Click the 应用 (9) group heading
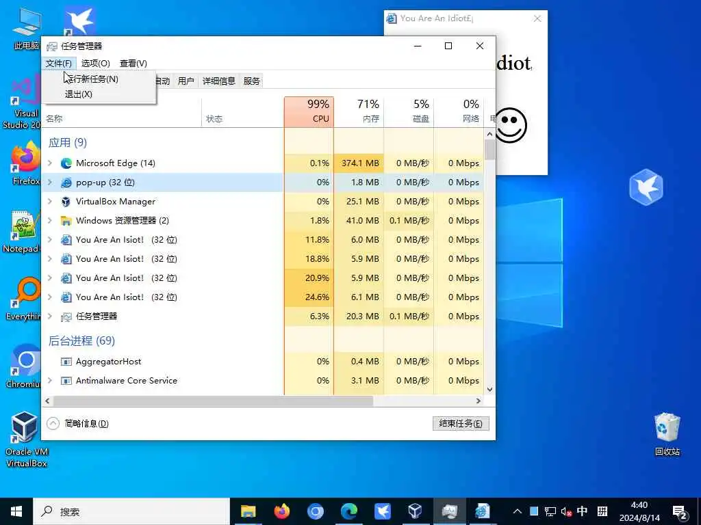Image resolution: width=701 pixels, height=525 pixels. pyautogui.click(x=68, y=142)
